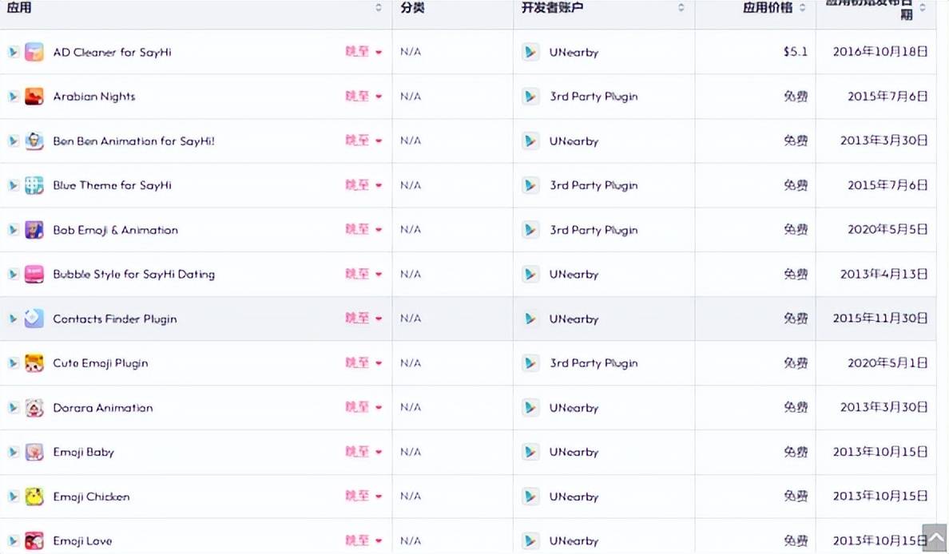This screenshot has width=949, height=554.
Task: Open the AD Cleaner for SayHi app icon
Action: pos(34,52)
